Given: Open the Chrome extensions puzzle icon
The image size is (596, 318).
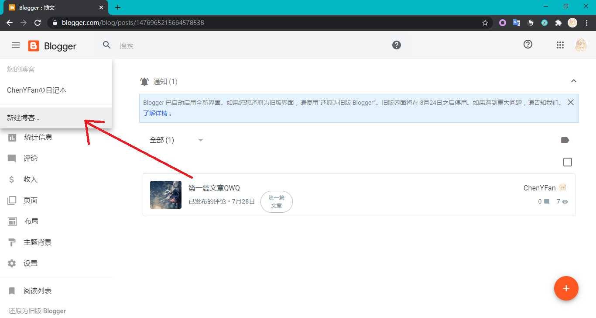Looking at the screenshot, I should pos(558,23).
